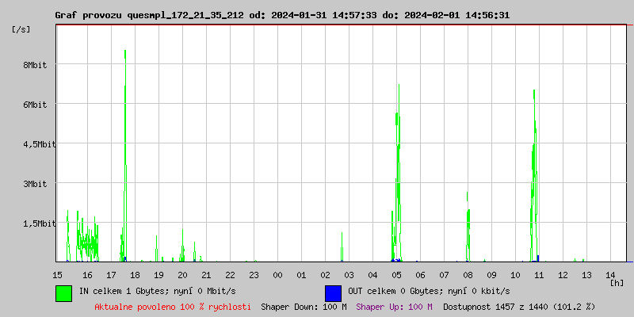Click the hour 23 marker on x-axis
634x317 pixels.
[x=254, y=274]
